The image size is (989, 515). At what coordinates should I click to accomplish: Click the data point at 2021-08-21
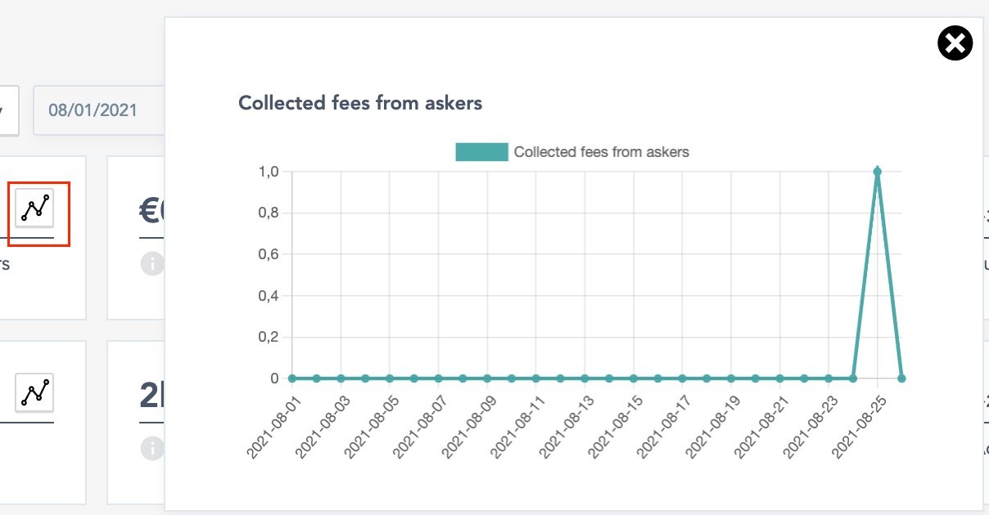click(779, 378)
